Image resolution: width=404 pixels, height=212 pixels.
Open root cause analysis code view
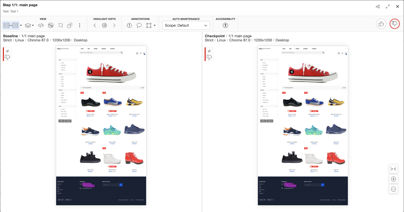41,25
